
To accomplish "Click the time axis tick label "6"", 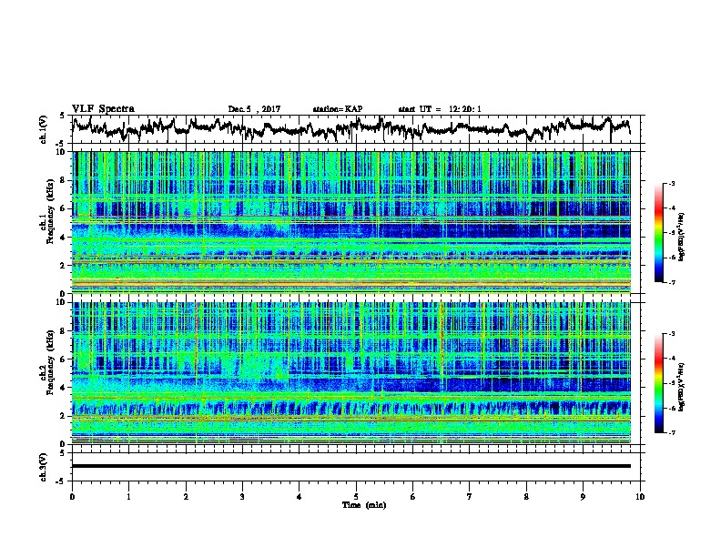I will click(413, 497).
